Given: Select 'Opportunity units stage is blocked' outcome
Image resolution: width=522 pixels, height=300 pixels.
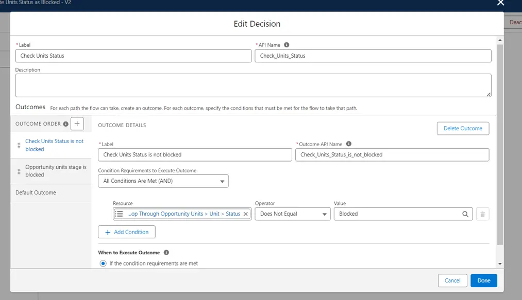Looking at the screenshot, I should pyautogui.click(x=56, y=171).
